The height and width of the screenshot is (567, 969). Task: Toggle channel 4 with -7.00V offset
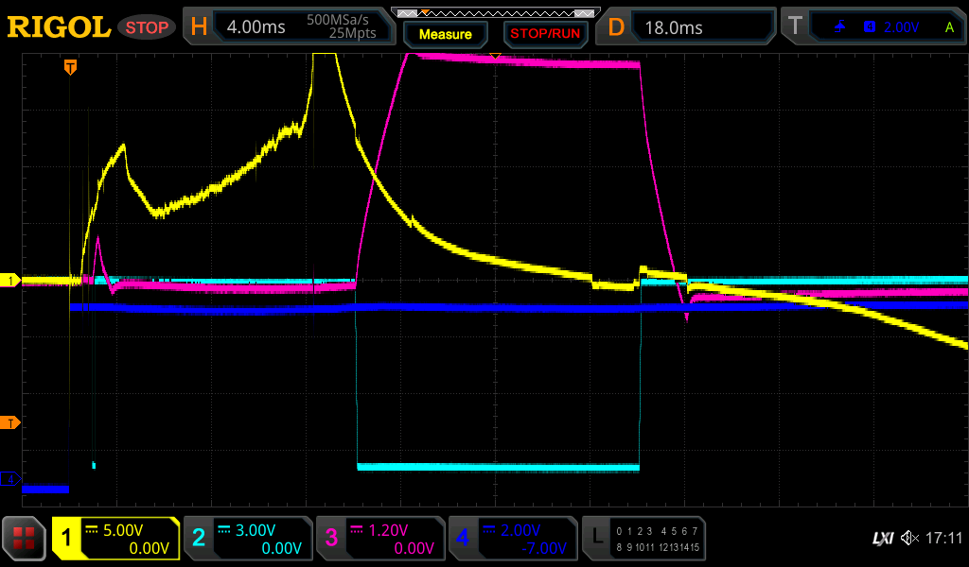[x=512, y=539]
